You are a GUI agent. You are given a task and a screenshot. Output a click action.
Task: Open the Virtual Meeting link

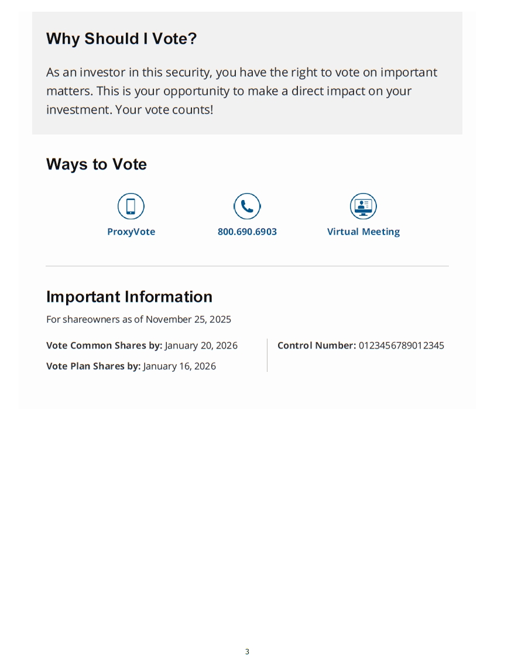pos(363,232)
